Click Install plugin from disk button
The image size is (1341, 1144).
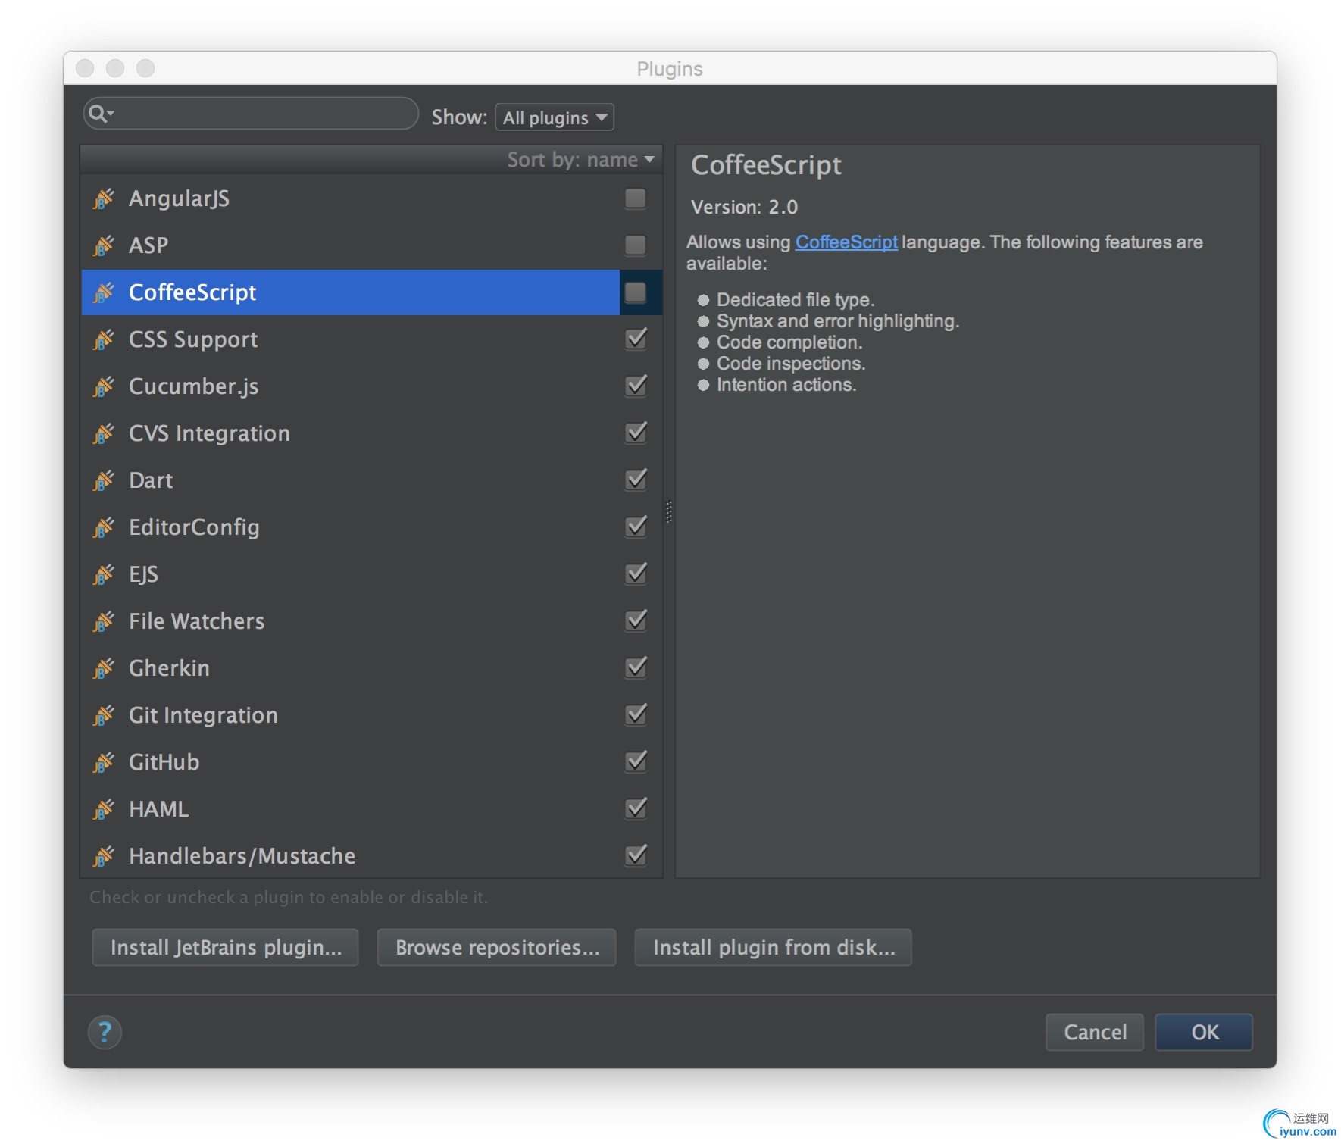[774, 948]
